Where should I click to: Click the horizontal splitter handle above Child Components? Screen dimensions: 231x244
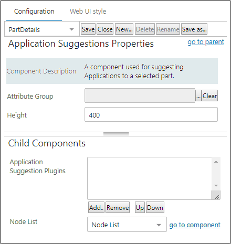pos(116,134)
